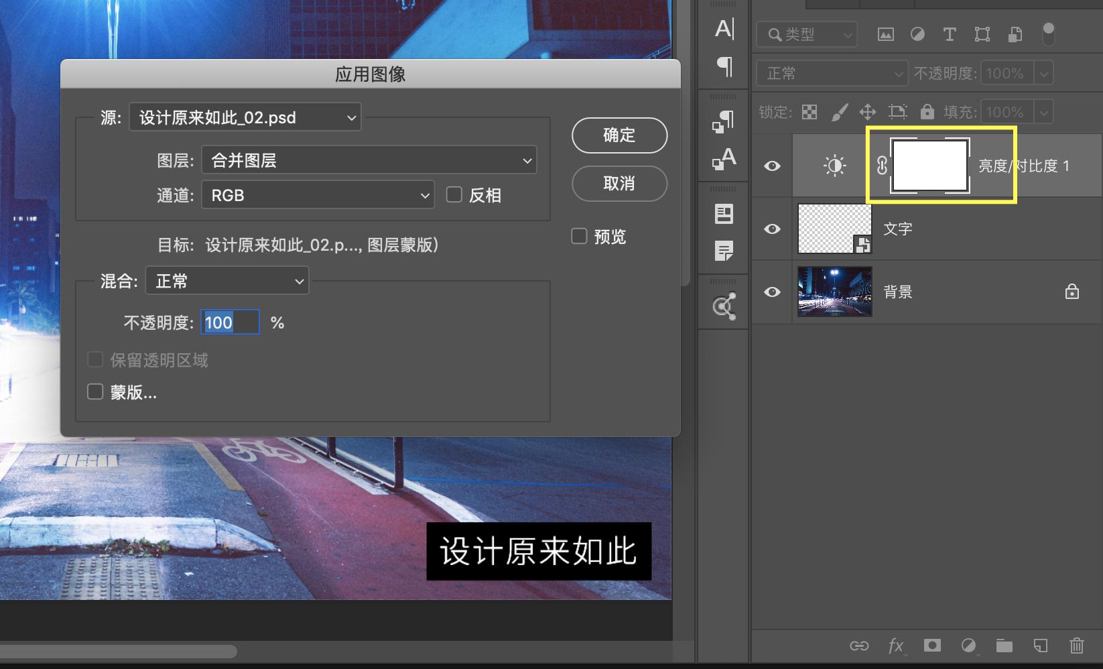The height and width of the screenshot is (669, 1103).
Task: Toggle visibility of the 背景 layer
Action: tap(772, 292)
